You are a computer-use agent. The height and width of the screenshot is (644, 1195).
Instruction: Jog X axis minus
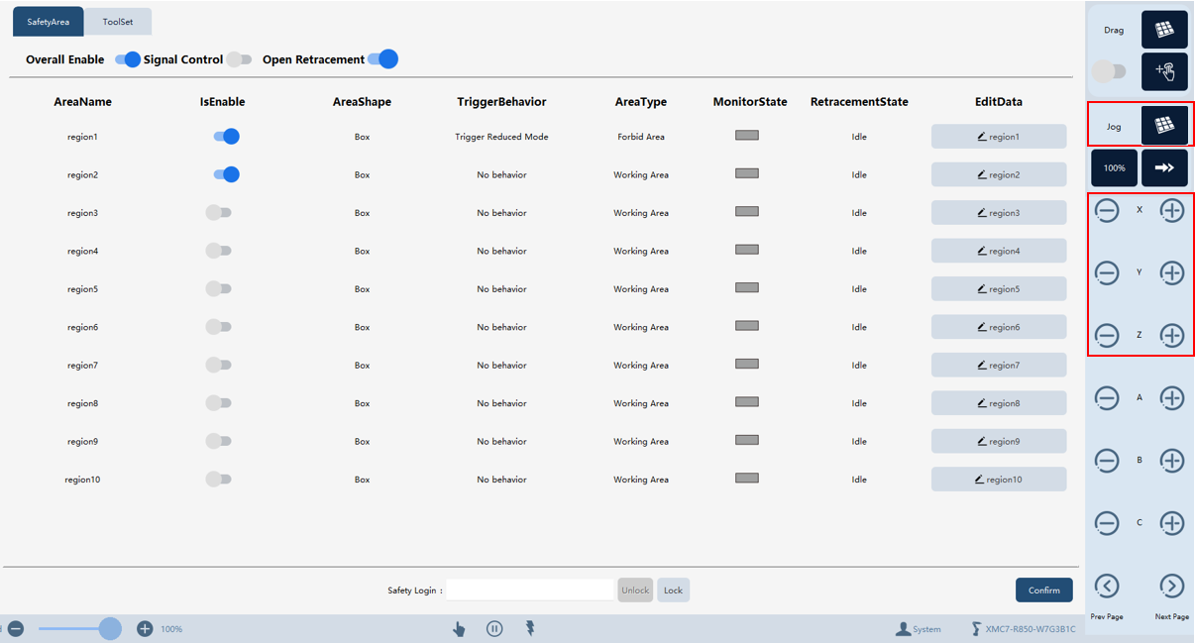coord(1107,210)
